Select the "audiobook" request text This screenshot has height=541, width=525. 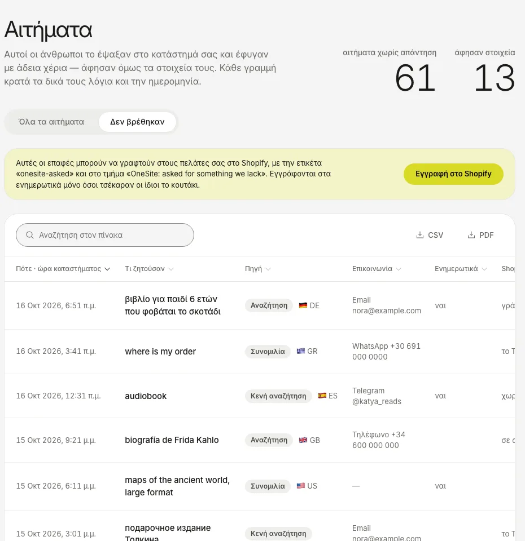pyautogui.click(x=146, y=396)
